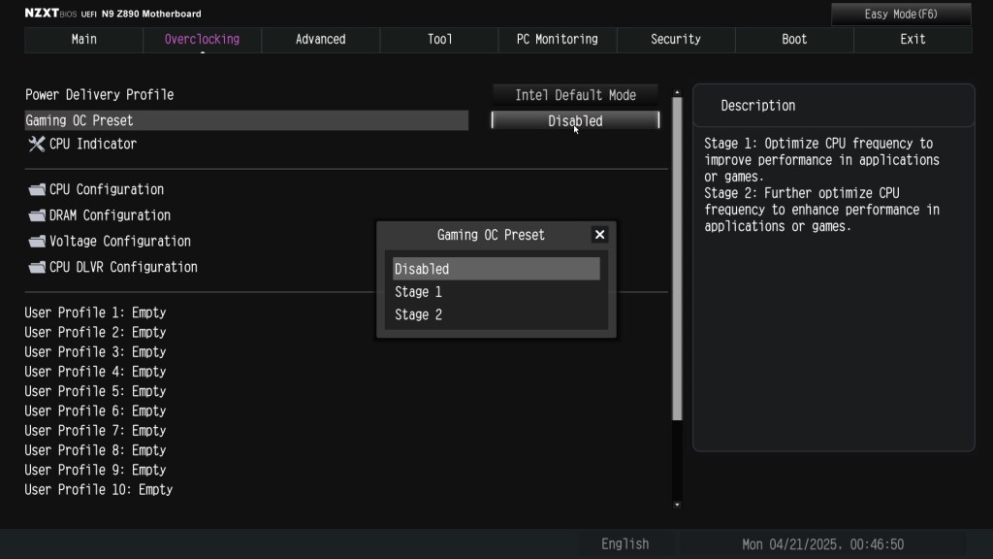This screenshot has height=559, width=993.
Task: Select User Profile 2: Empty
Action: 95,332
